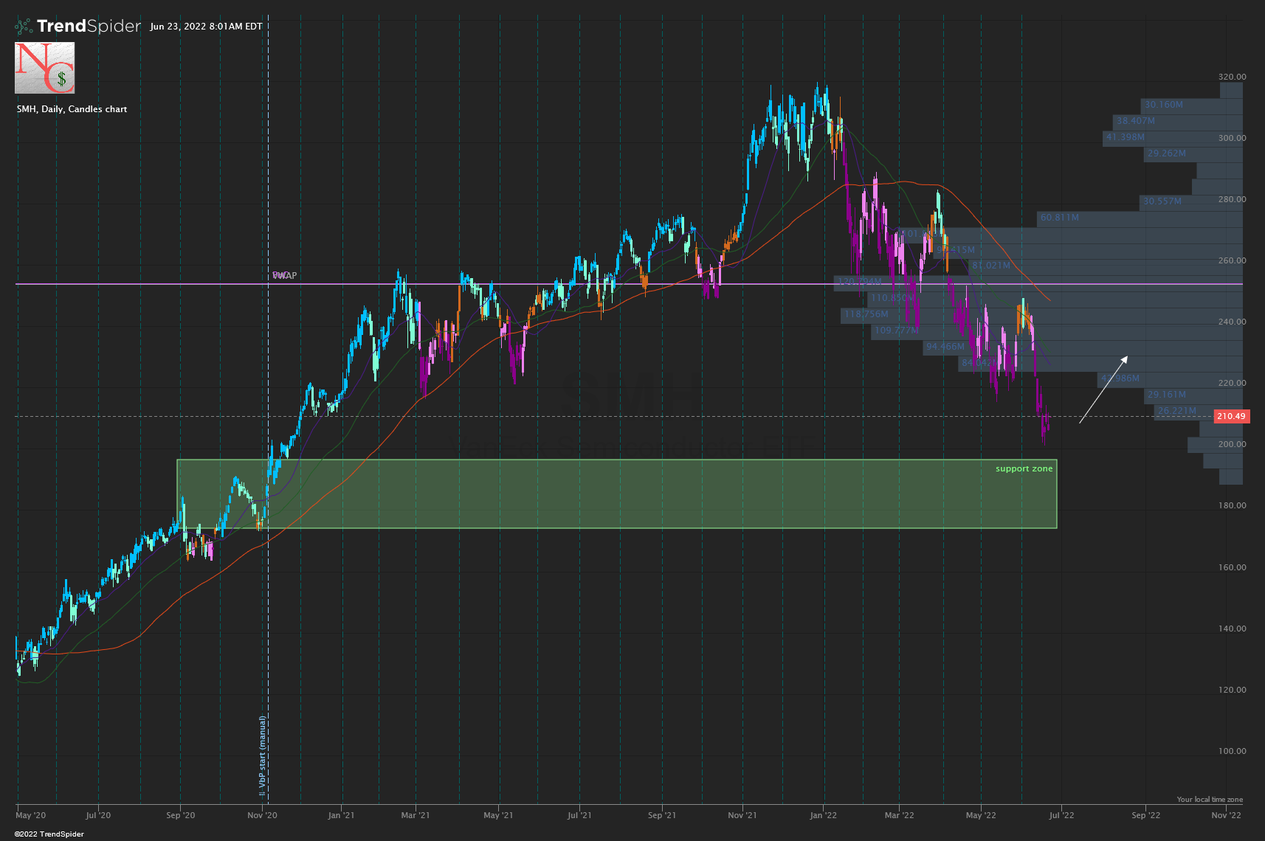Click the "Jun 23, 2022 8:01AM EDT" timestamp

pyautogui.click(x=206, y=27)
